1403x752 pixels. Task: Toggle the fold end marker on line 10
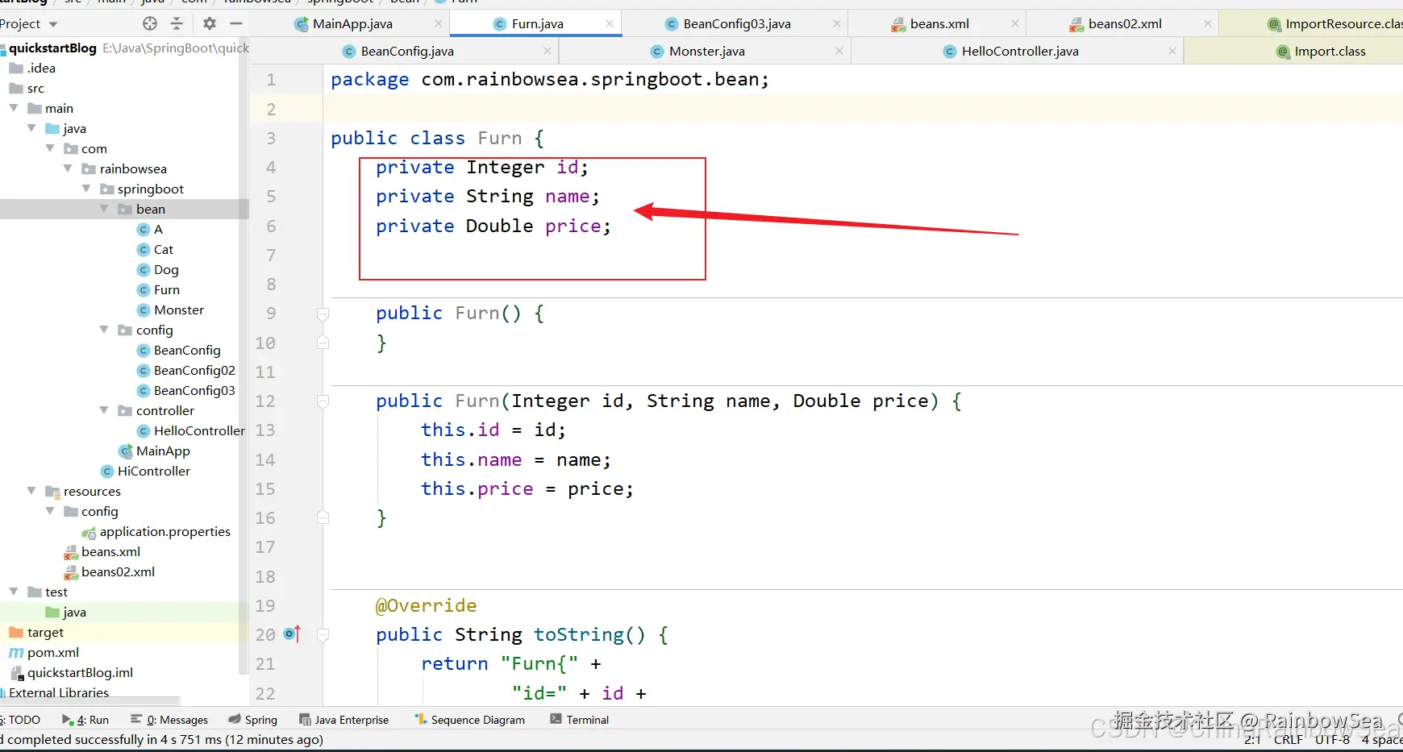[x=323, y=343]
